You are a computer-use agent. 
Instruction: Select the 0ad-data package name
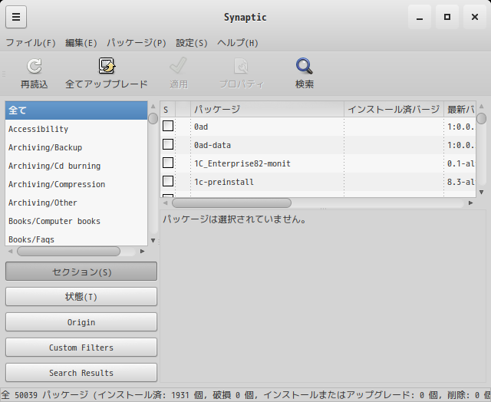pos(213,145)
